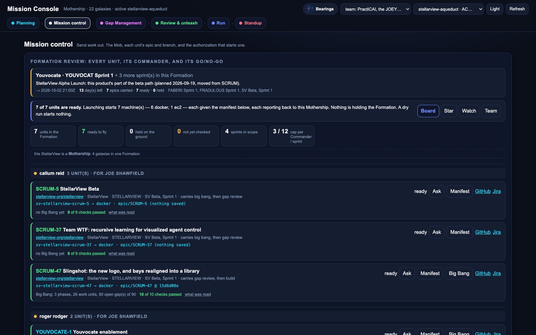This screenshot has height=335, width=536.
Task: Switch to the Watch view
Action: (469, 111)
